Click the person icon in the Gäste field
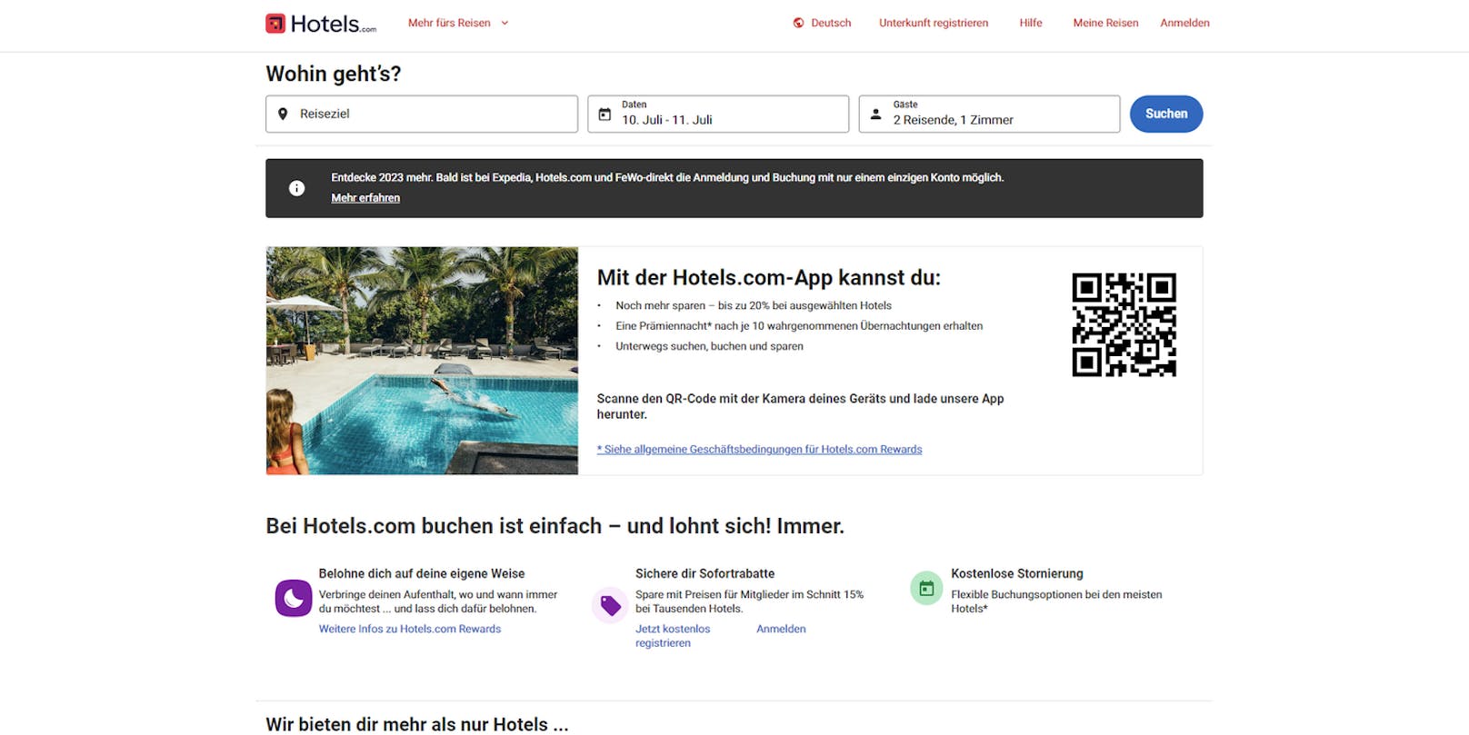 (x=875, y=114)
